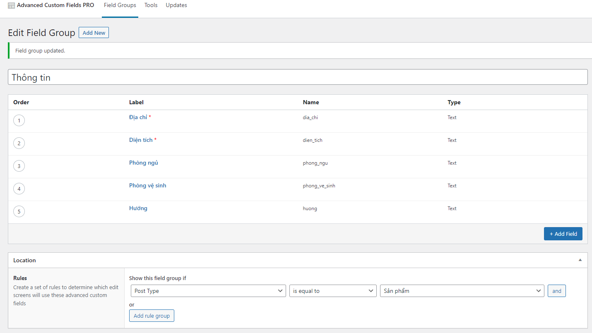Click the Add New button
This screenshot has width=592, height=333.
(94, 33)
